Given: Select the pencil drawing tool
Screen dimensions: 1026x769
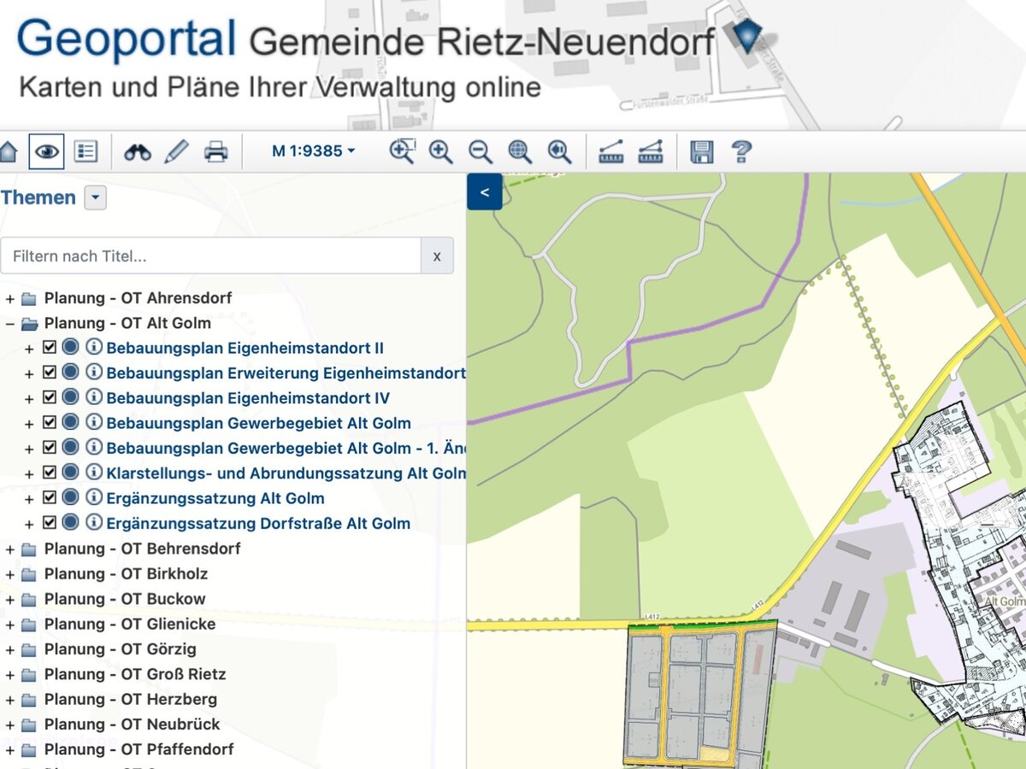Looking at the screenshot, I should (176, 152).
